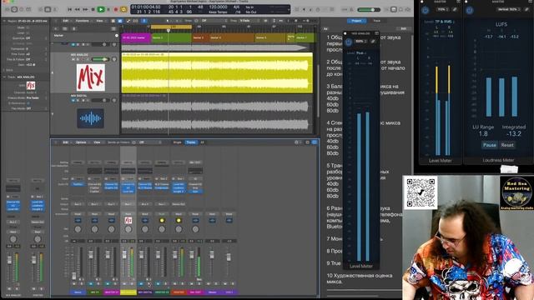The height and width of the screenshot is (300, 534).
Task: Click the green Marker 1 in marker track
Action: (x=172, y=37)
